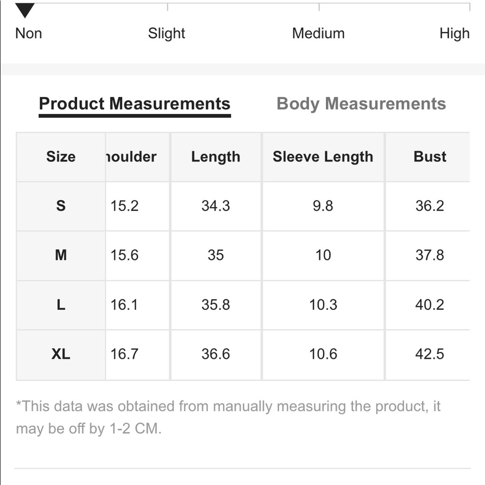Click the High stretch level label
The image size is (485, 485).
coord(454,33)
